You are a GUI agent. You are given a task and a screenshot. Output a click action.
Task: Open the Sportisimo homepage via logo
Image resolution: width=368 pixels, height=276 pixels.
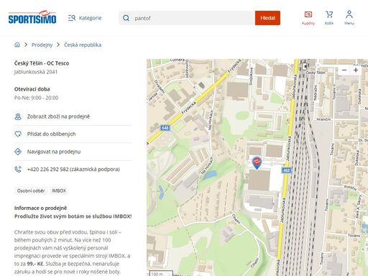click(32, 17)
